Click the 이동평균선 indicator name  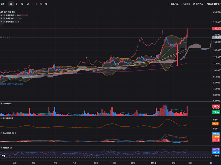point(10,15)
